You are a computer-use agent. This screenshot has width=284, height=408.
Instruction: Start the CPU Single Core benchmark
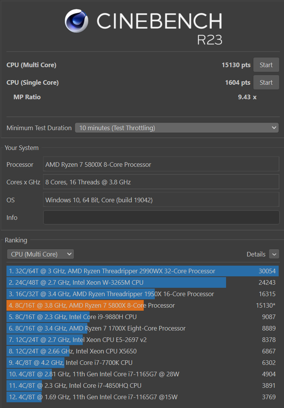(266, 82)
